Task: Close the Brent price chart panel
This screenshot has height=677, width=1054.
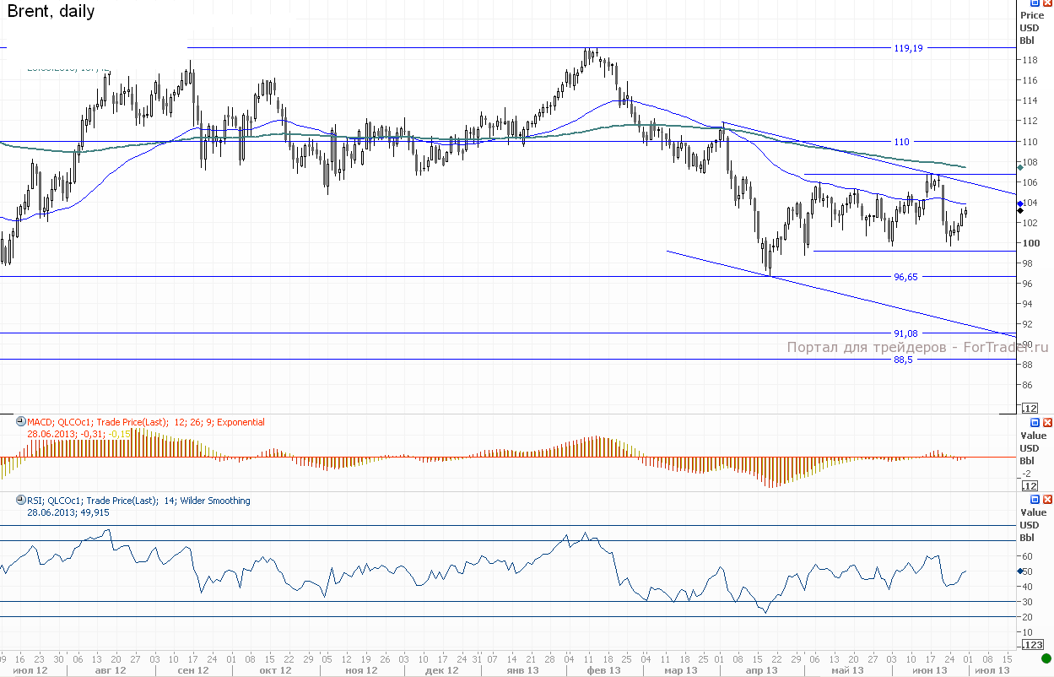Action: pos(1047,4)
